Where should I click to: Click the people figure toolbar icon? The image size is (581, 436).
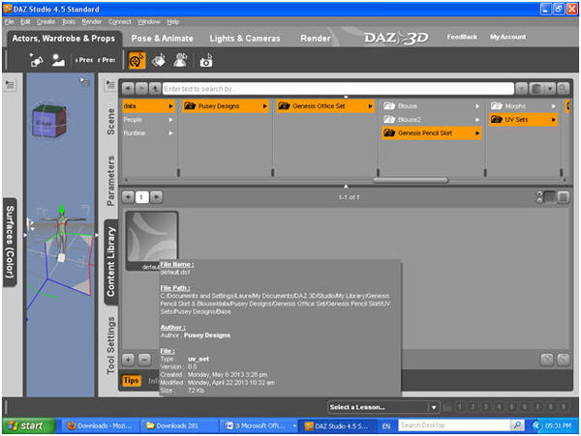click(180, 60)
